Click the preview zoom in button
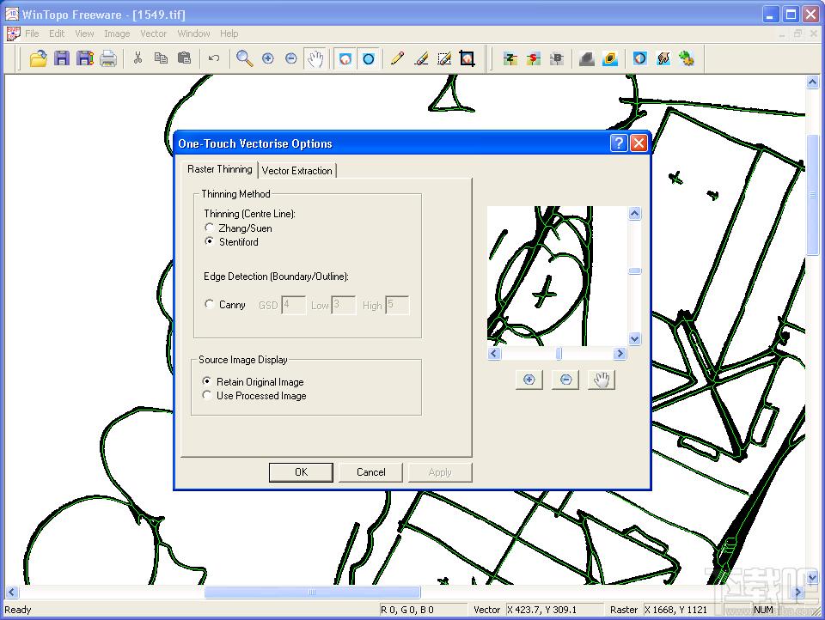 [529, 380]
